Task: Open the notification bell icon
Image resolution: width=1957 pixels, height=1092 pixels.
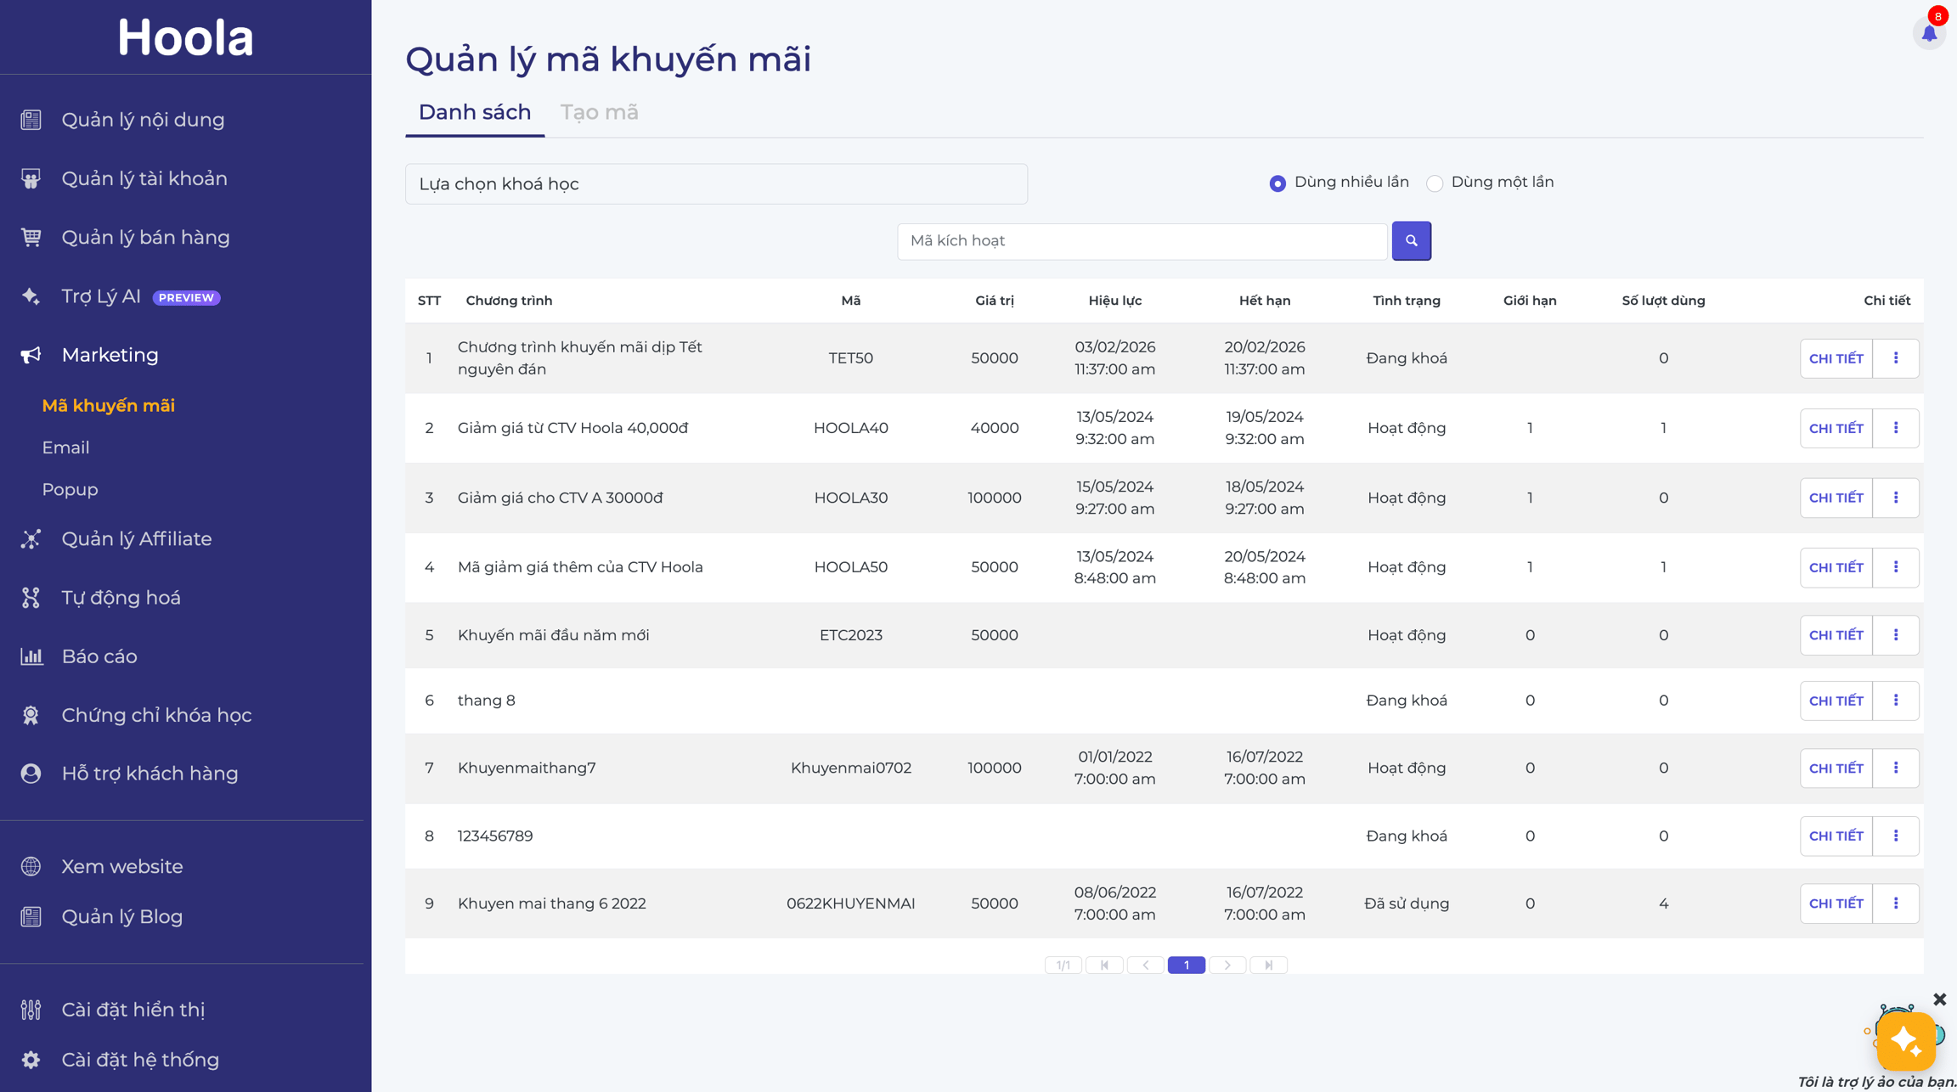Action: [1929, 33]
